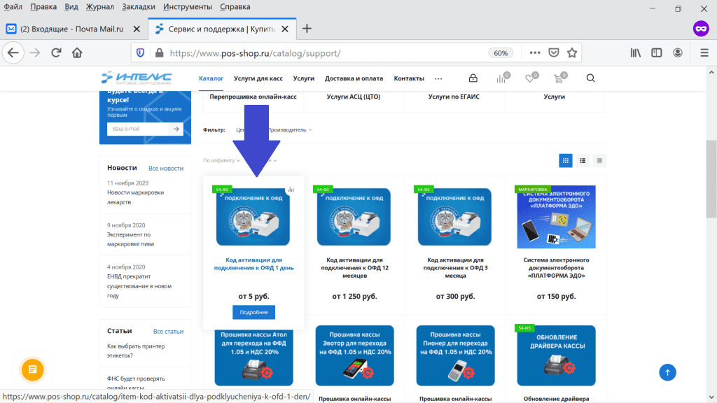Open the wishlist heart icon
Image resolution: width=717 pixels, height=403 pixels.
tap(530, 78)
